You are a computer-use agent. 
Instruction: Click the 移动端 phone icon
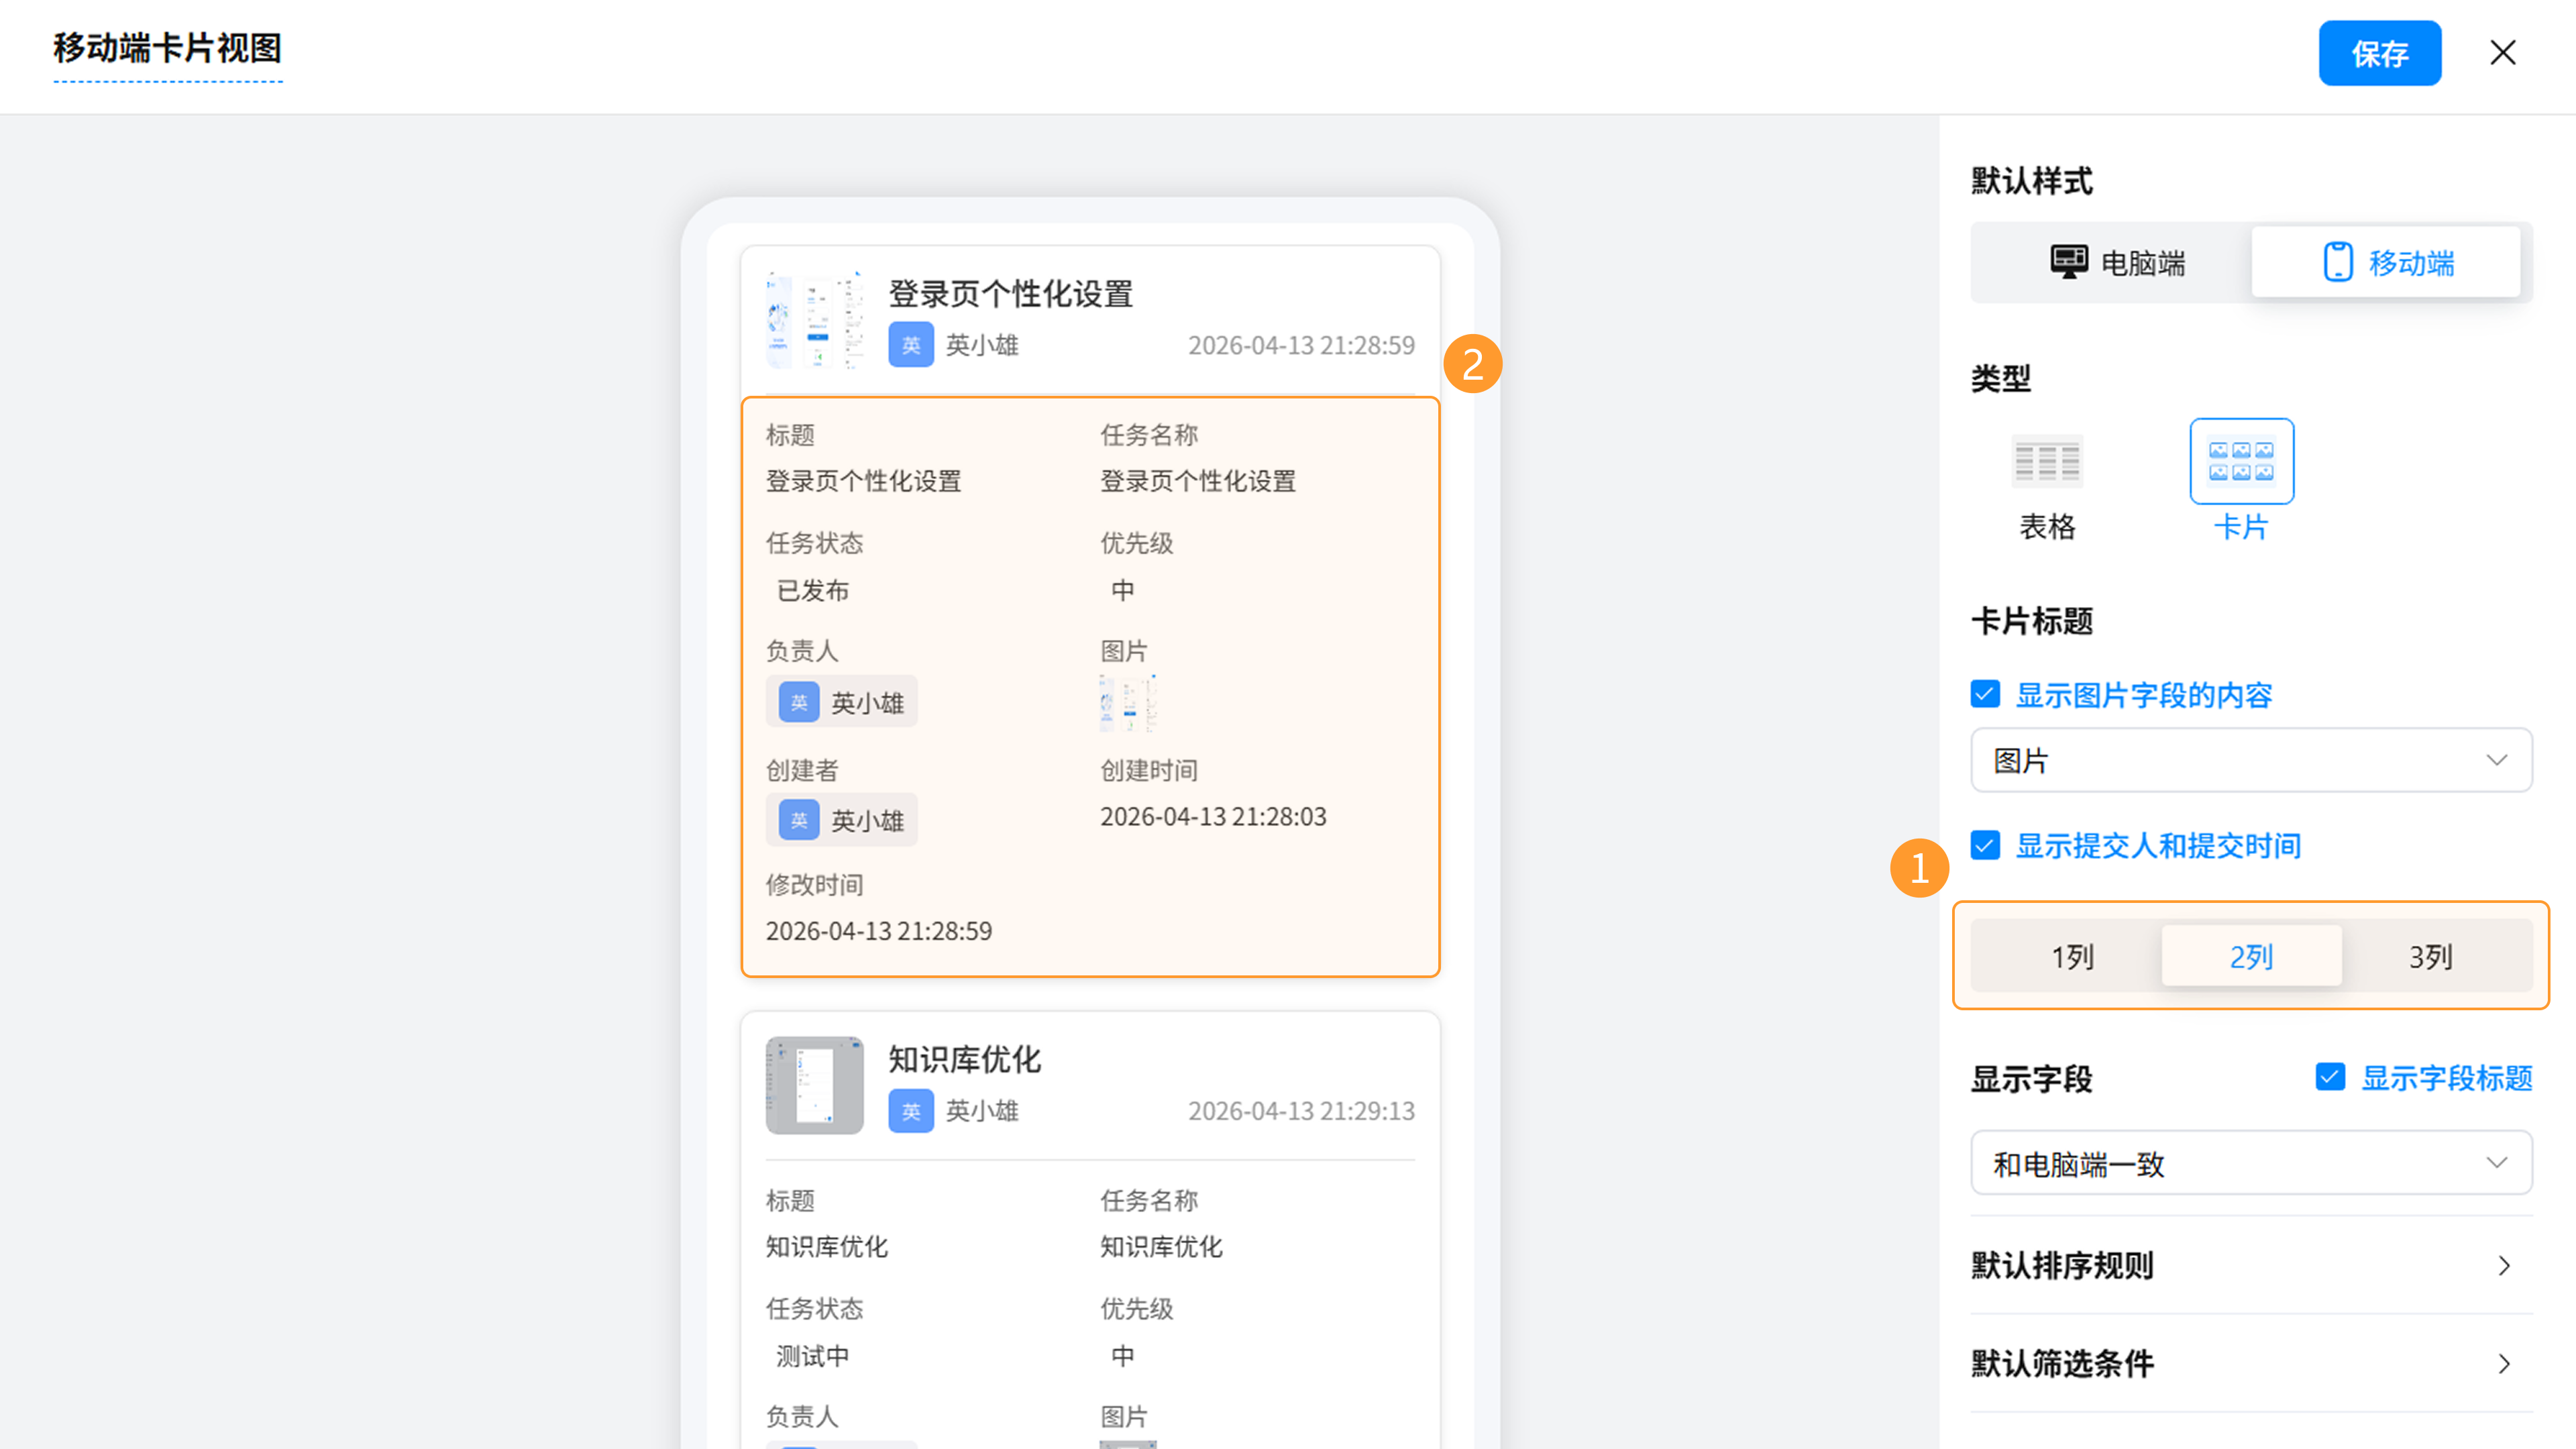click(x=2337, y=262)
